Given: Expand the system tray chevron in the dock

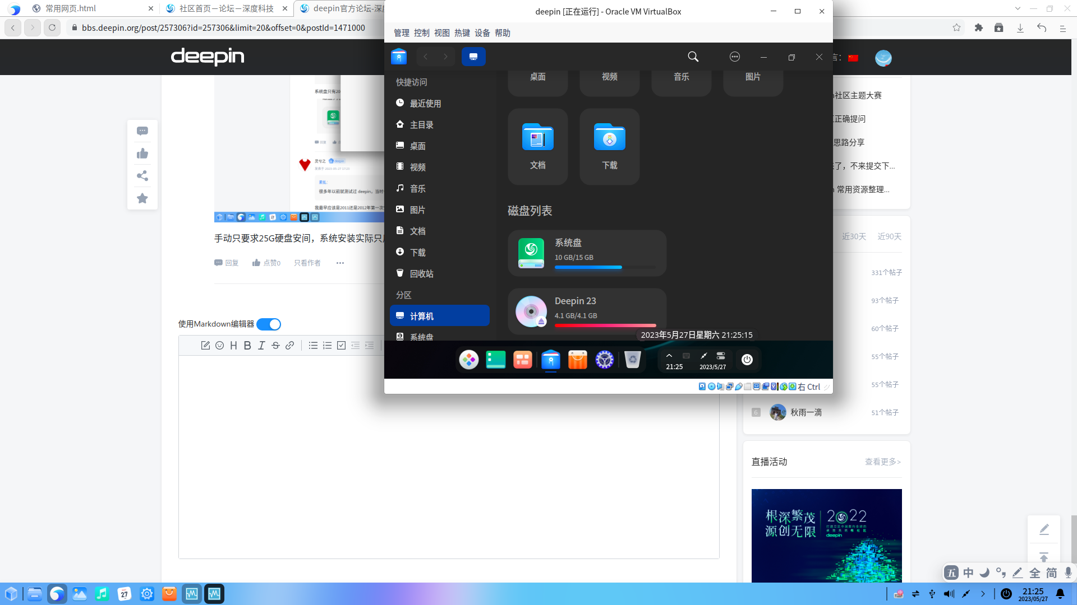Looking at the screenshot, I should tap(669, 355).
